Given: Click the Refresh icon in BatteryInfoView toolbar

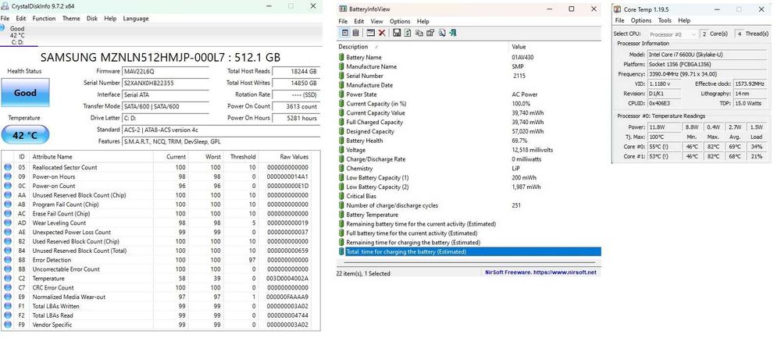Looking at the screenshot, I should pos(408,33).
